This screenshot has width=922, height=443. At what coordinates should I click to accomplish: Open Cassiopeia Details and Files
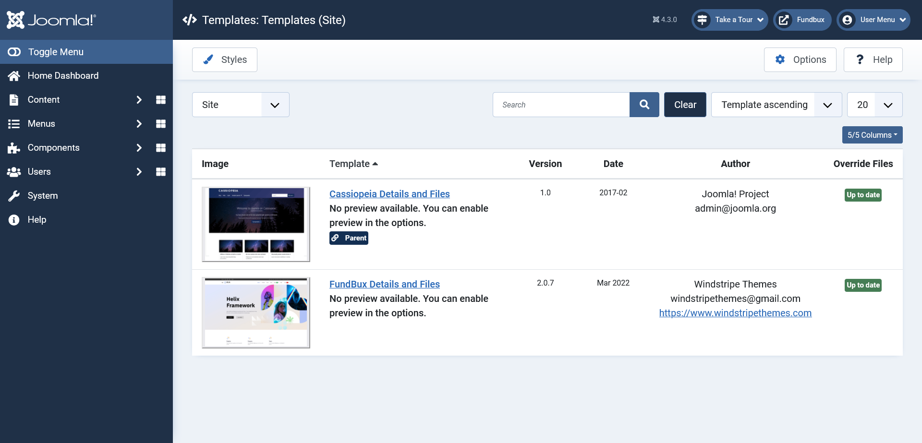point(389,194)
